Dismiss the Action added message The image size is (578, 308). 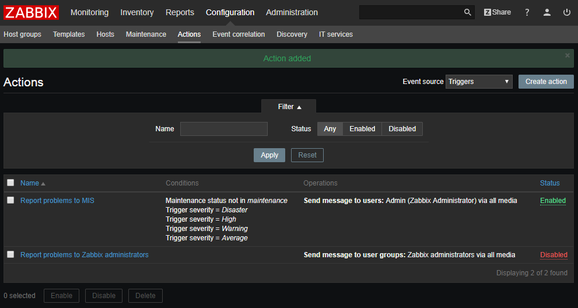pos(568,55)
